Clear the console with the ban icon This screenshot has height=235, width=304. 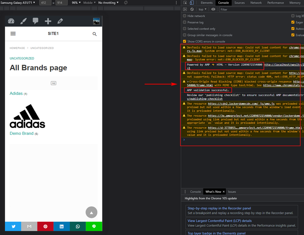click(192, 9)
